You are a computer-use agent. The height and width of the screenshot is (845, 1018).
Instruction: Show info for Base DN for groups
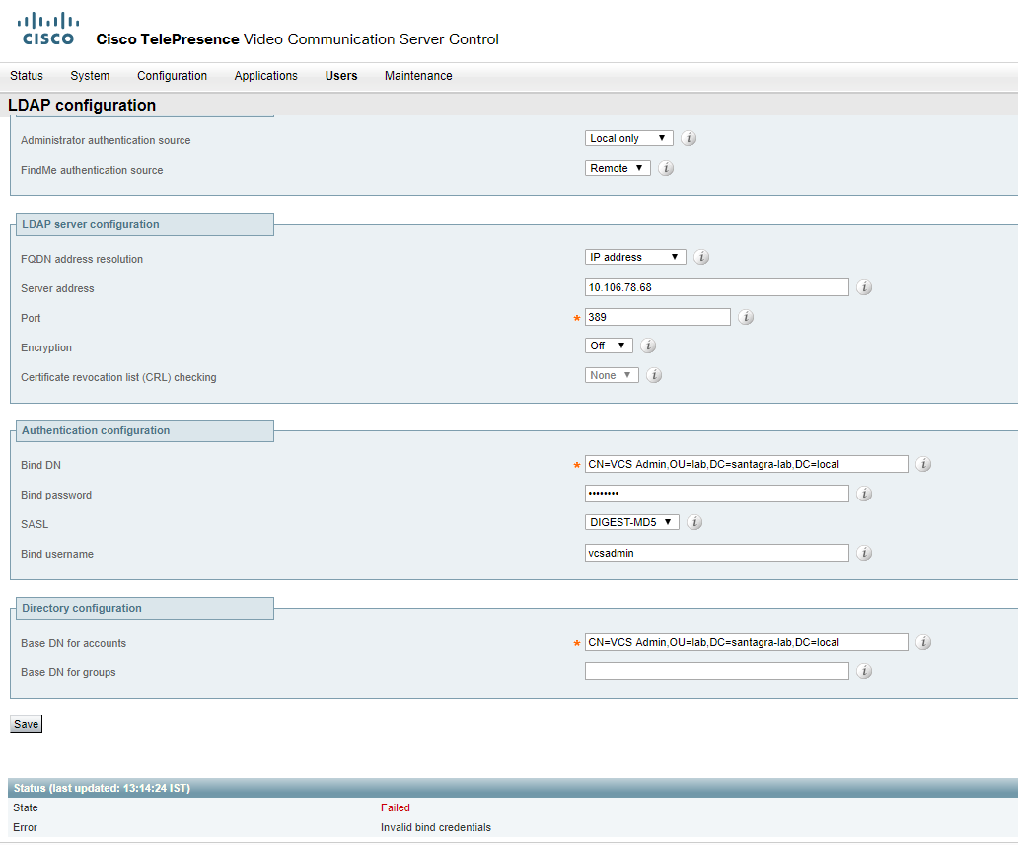click(x=864, y=671)
